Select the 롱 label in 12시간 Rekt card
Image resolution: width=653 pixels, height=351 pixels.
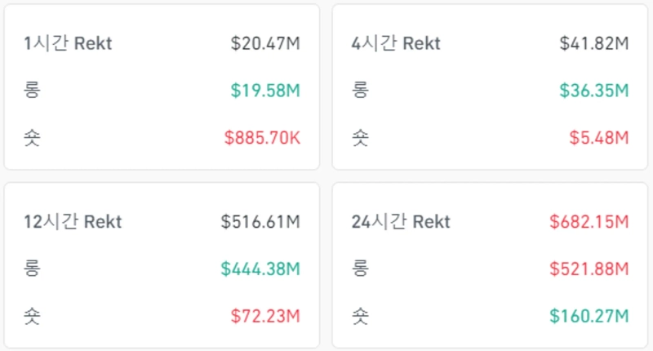pyautogui.click(x=32, y=269)
